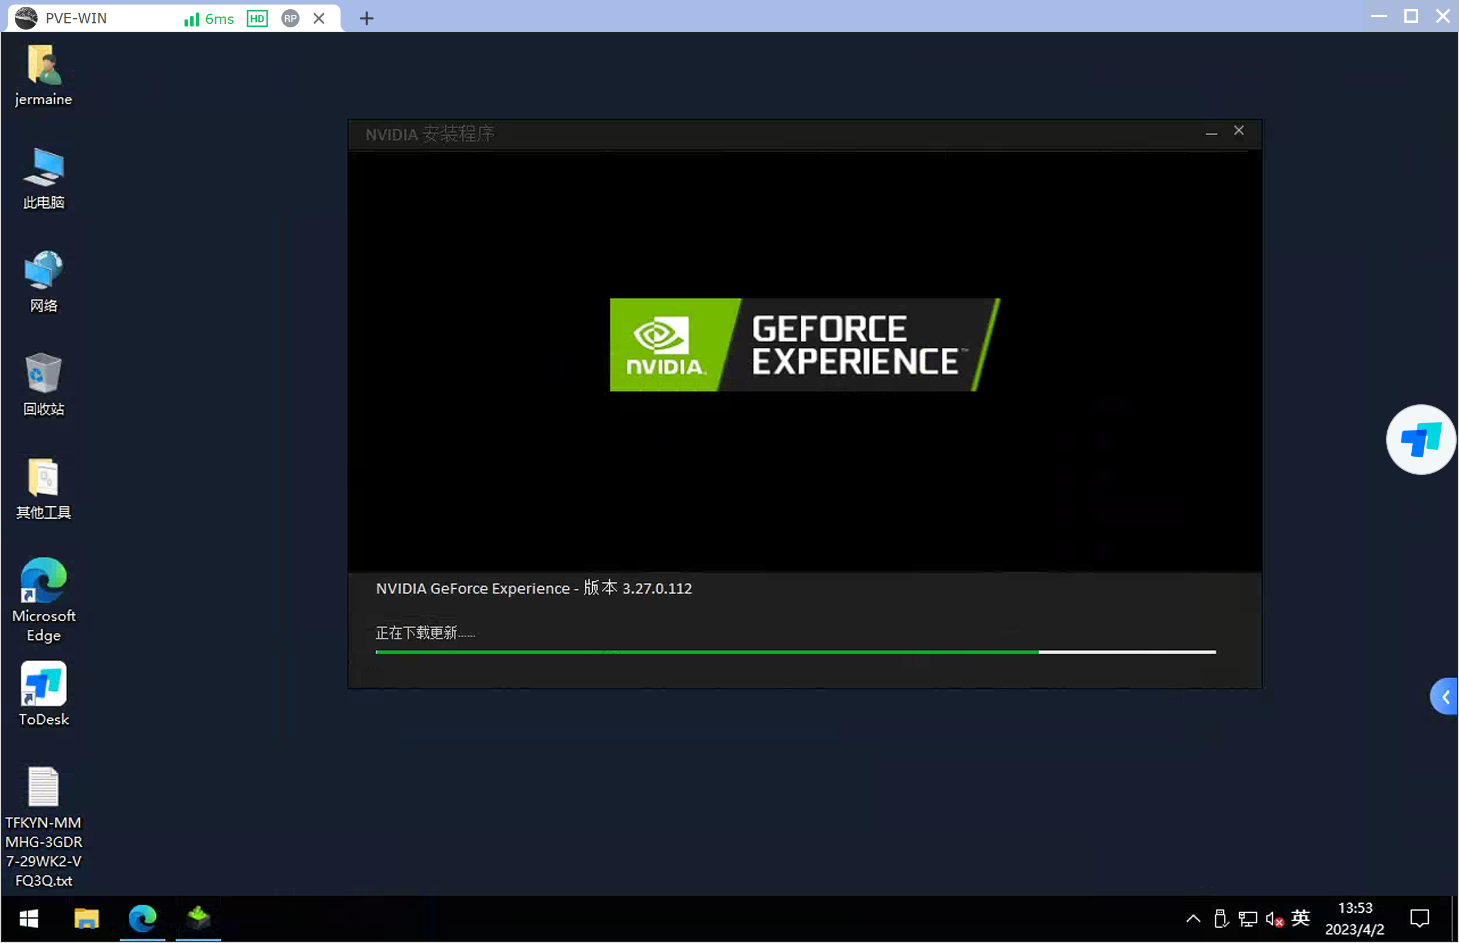The image size is (1459, 943).
Task: Select the TFKYN-MM text file icon
Action: point(43,827)
